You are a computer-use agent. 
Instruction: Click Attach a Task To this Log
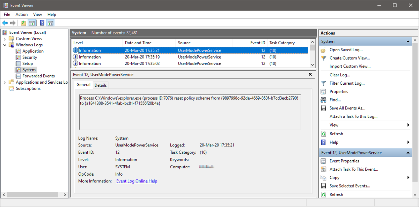click(353, 117)
